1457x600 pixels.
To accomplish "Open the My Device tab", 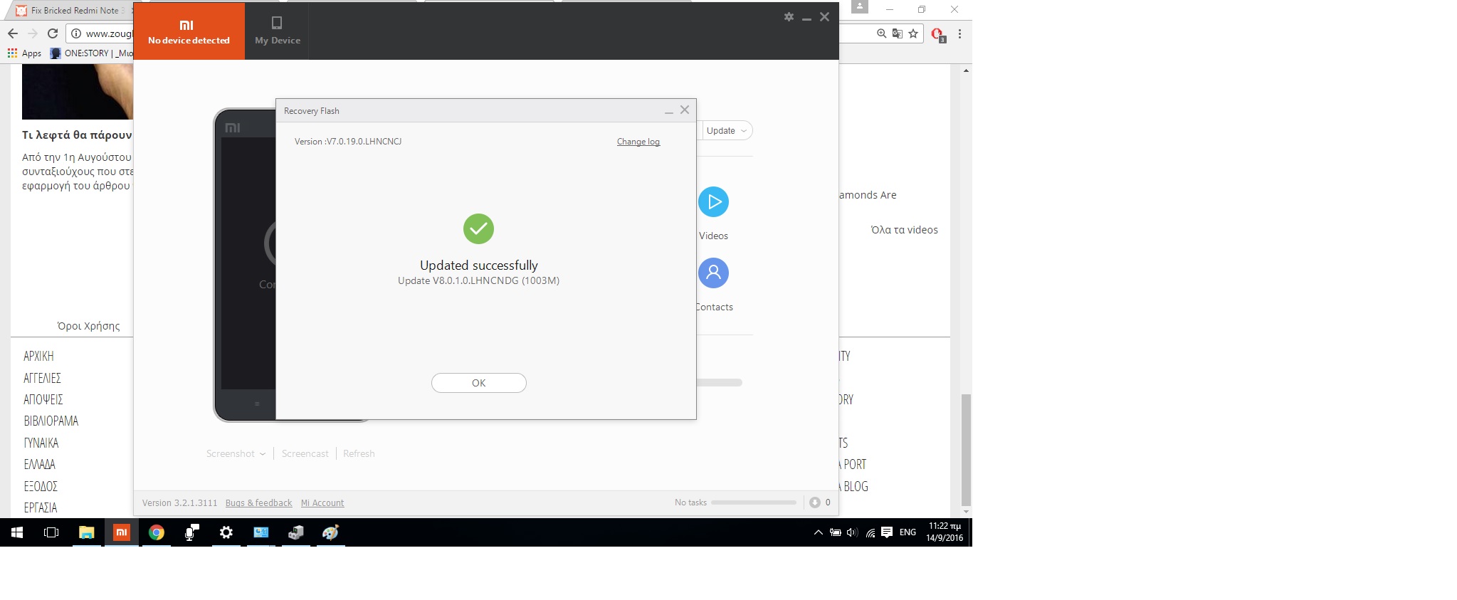I will click(x=278, y=31).
